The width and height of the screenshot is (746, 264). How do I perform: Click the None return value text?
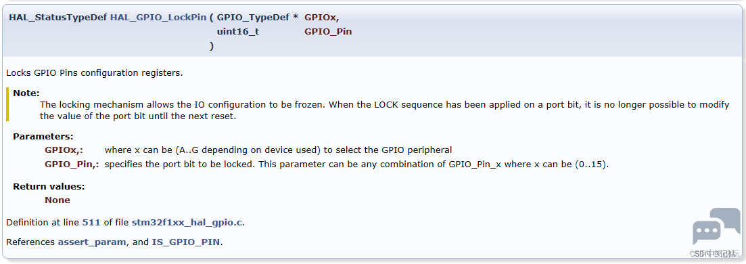pyautogui.click(x=57, y=200)
